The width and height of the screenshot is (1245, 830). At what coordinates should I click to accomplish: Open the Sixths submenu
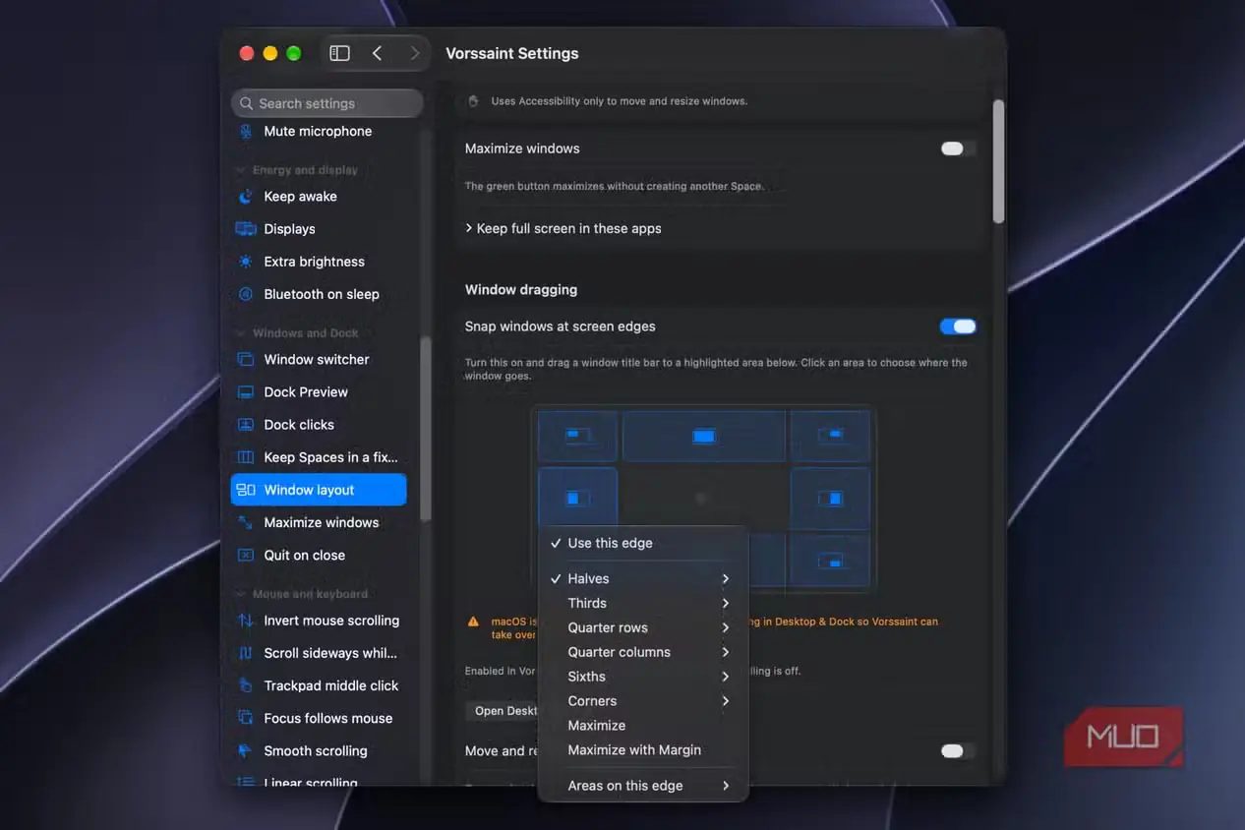(726, 677)
